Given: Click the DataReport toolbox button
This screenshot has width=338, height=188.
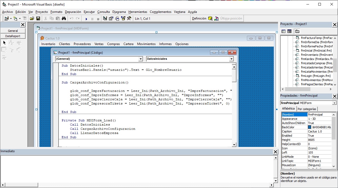Looking at the screenshot, I should 13,36.
